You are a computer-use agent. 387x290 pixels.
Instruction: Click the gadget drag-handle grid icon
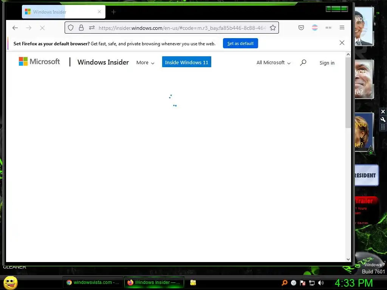pos(383,127)
